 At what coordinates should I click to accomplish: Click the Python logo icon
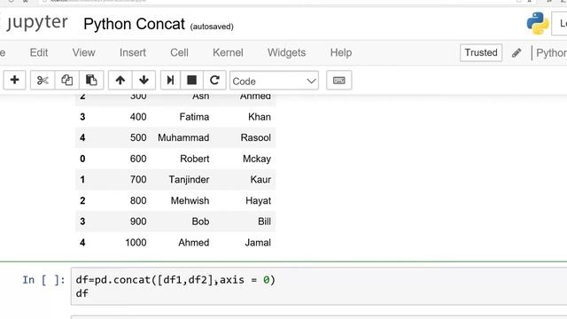538,24
